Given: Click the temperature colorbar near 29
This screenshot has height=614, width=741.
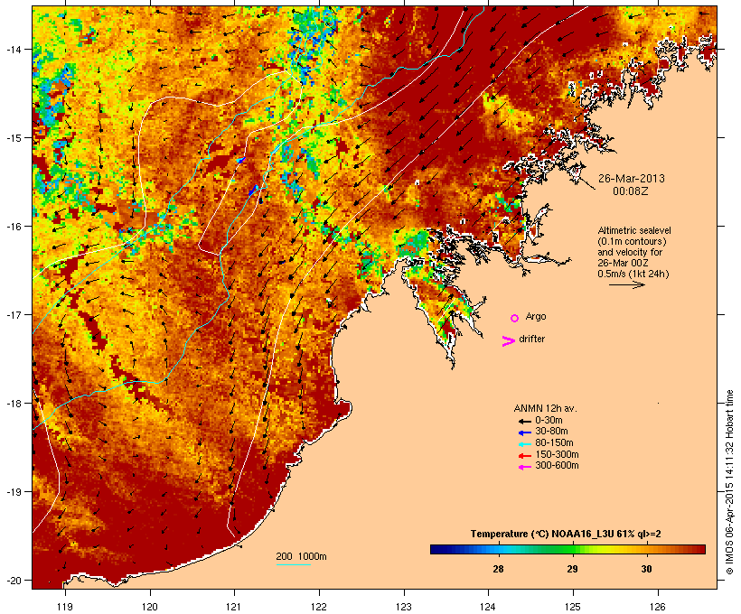Looking at the screenshot, I should pos(572,549).
